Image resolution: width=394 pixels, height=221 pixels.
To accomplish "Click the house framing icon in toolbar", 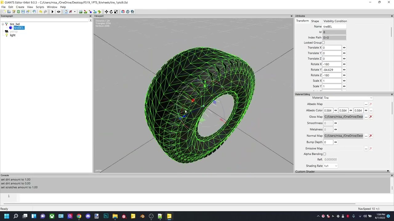I will [66, 12].
